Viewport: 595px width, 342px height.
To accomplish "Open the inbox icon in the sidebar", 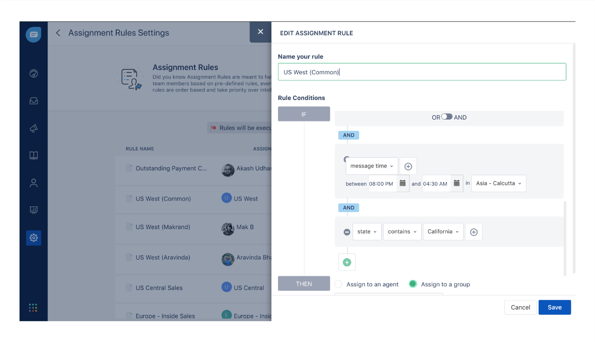I will (x=33, y=101).
